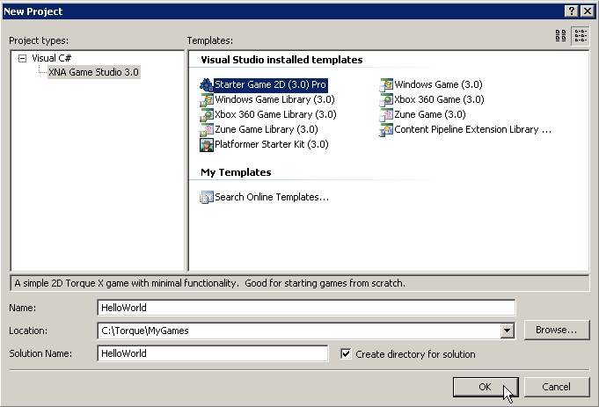Click the Content Pipeline Extension Library icon

coord(386,130)
